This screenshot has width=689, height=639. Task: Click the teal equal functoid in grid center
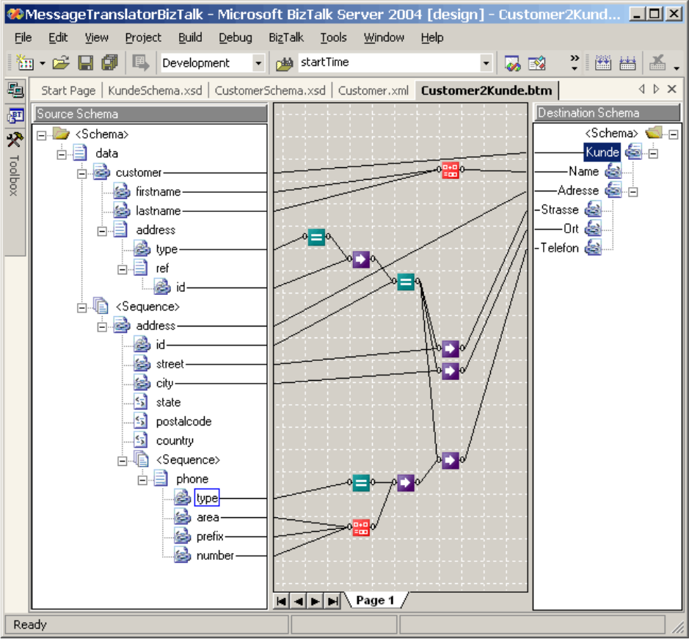(x=406, y=282)
